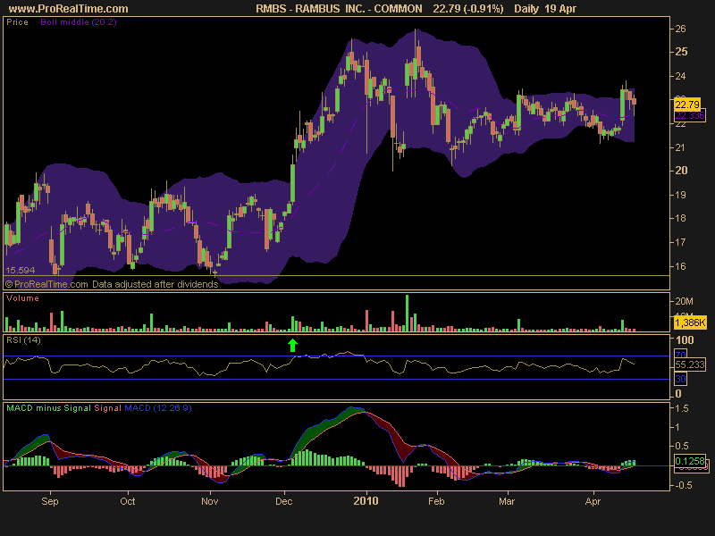Click the 22.79 (-0.91%) quote in header

coord(468,9)
